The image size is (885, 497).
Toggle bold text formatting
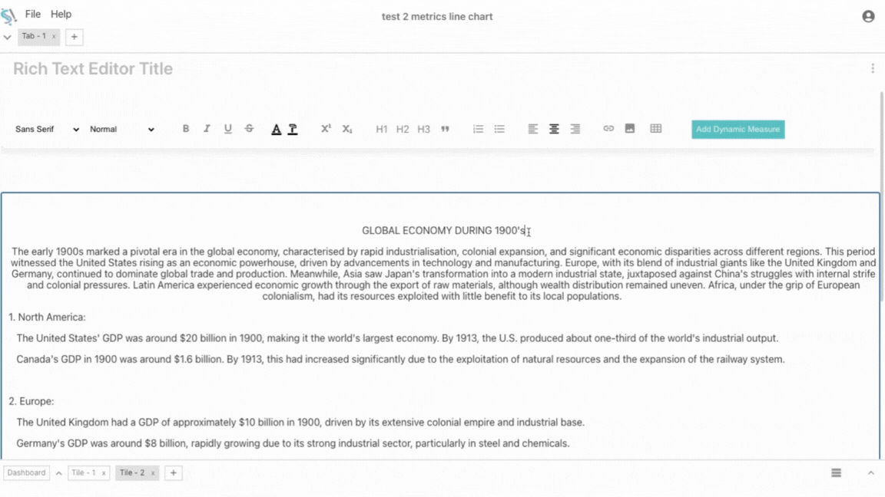186,129
